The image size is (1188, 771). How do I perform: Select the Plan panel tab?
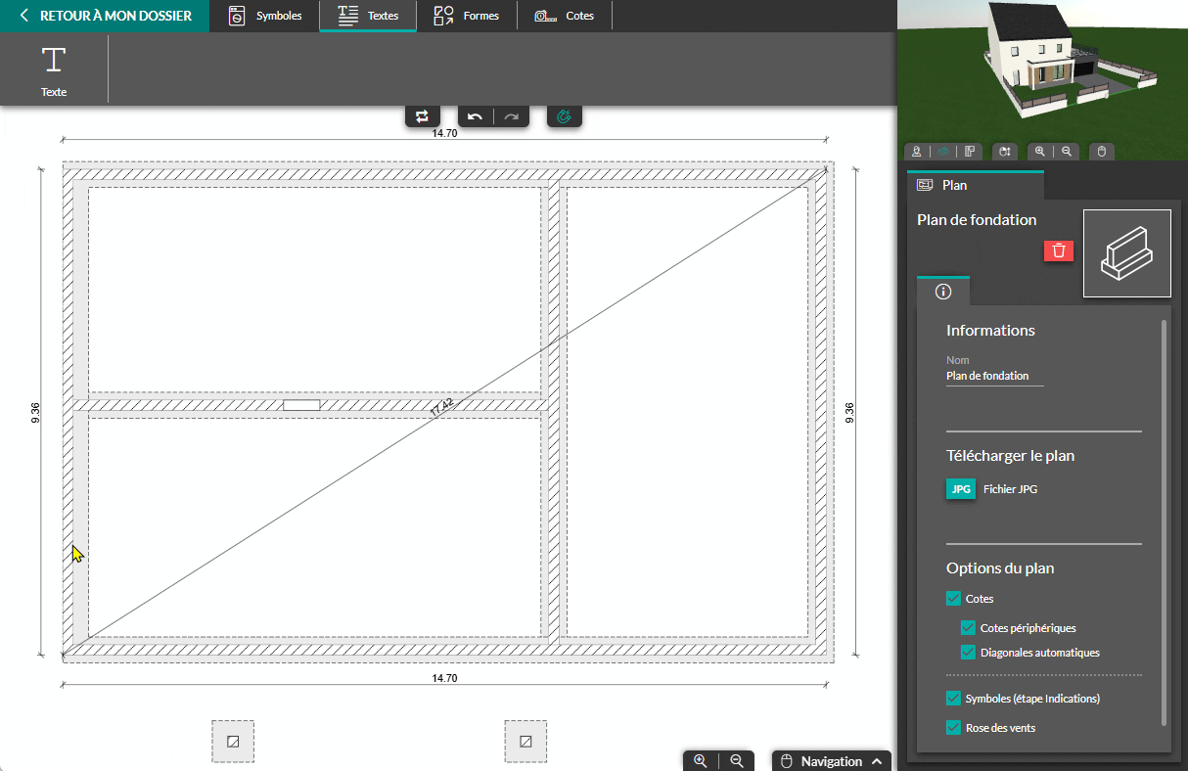[976, 185]
